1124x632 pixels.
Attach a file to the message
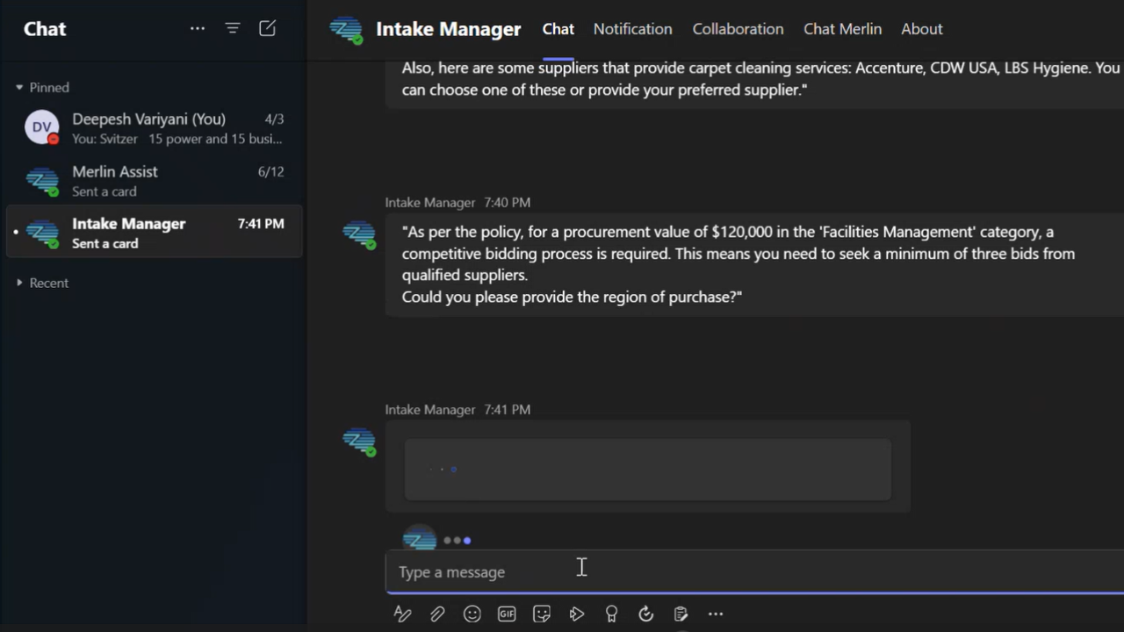[x=437, y=614]
